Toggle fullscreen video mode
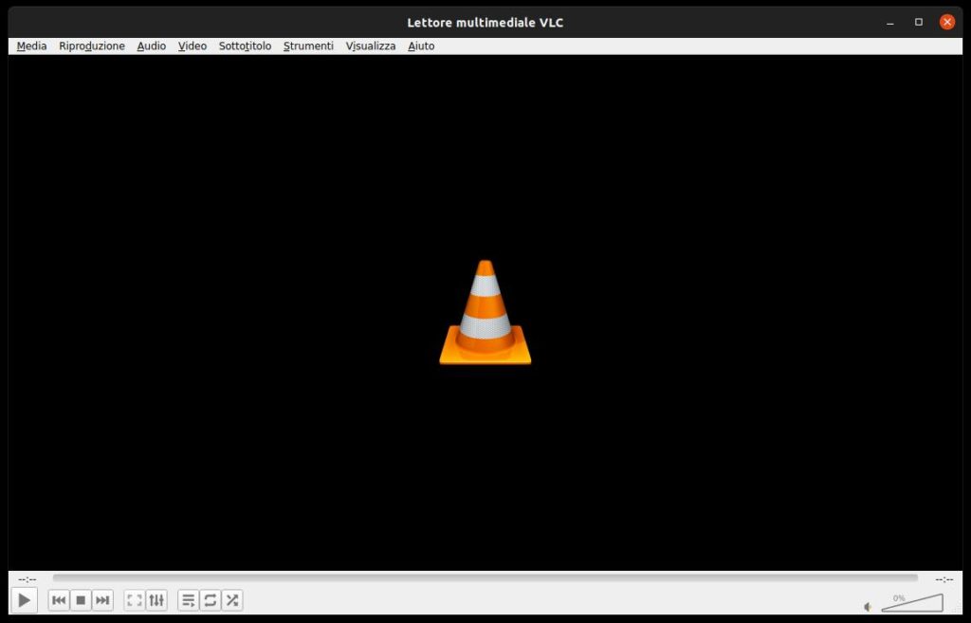 (135, 600)
